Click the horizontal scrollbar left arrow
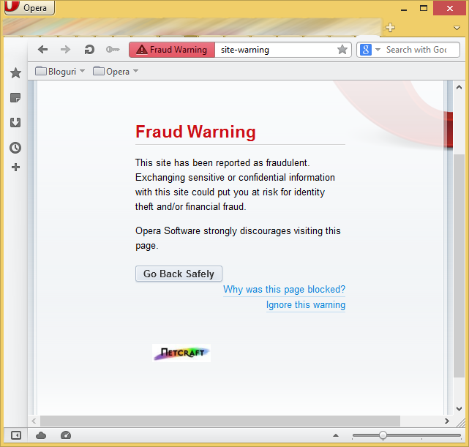 (34, 421)
